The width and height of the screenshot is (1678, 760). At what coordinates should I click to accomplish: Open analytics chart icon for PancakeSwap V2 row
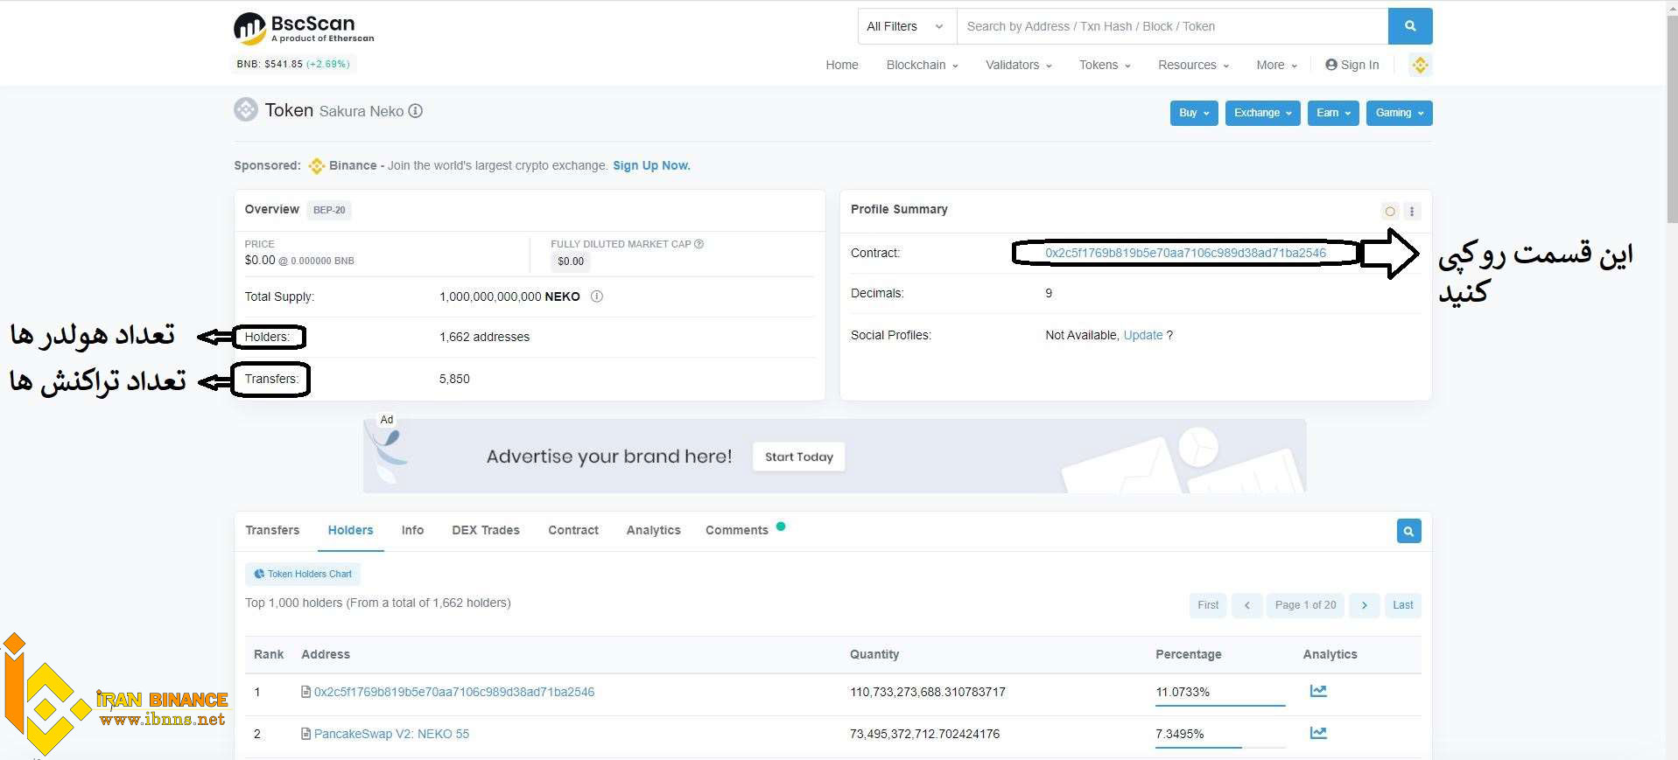tap(1318, 733)
